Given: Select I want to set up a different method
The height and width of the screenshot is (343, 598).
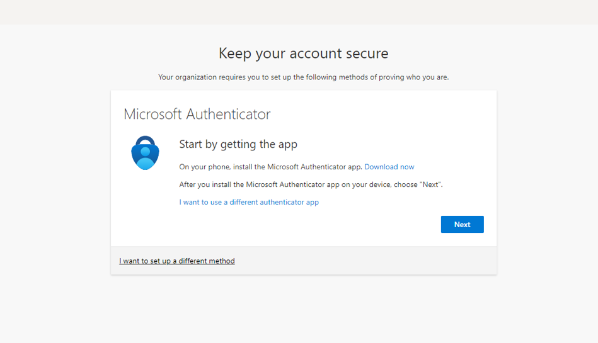Looking at the screenshot, I should 177,261.
